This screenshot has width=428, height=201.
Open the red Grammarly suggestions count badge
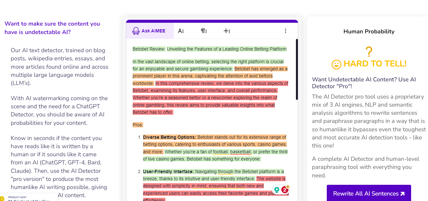(x=285, y=190)
